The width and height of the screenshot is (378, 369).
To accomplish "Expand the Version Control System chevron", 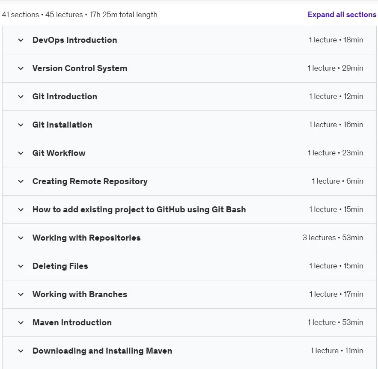I will (21, 68).
